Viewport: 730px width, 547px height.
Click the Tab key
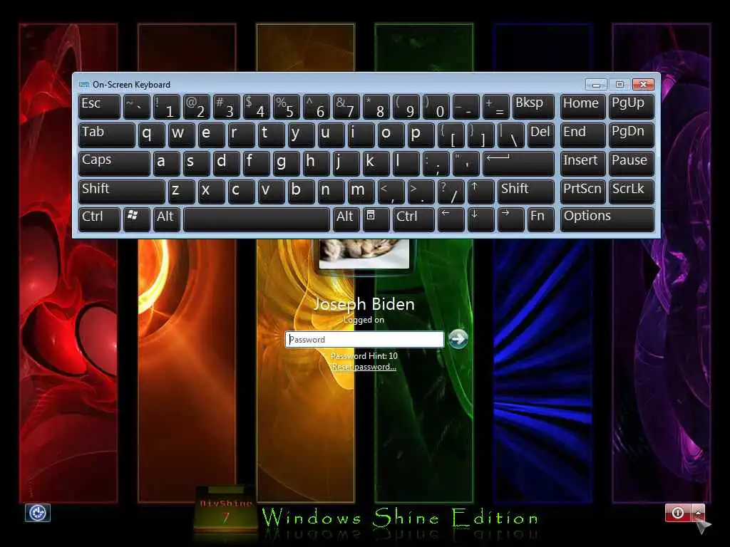107,135
